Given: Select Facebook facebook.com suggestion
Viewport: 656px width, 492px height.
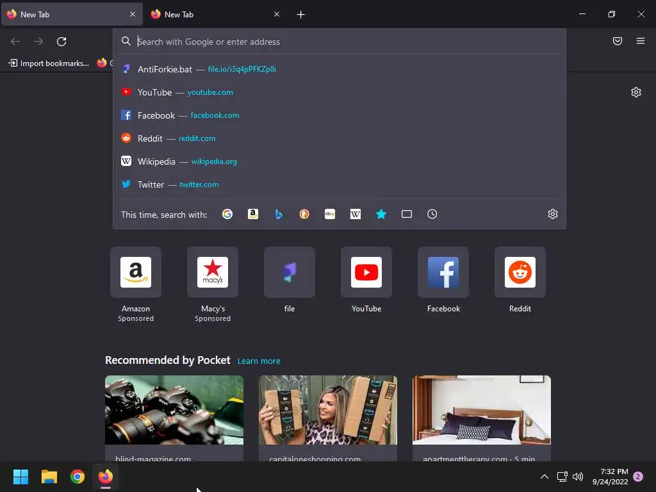Looking at the screenshot, I should 340,115.
